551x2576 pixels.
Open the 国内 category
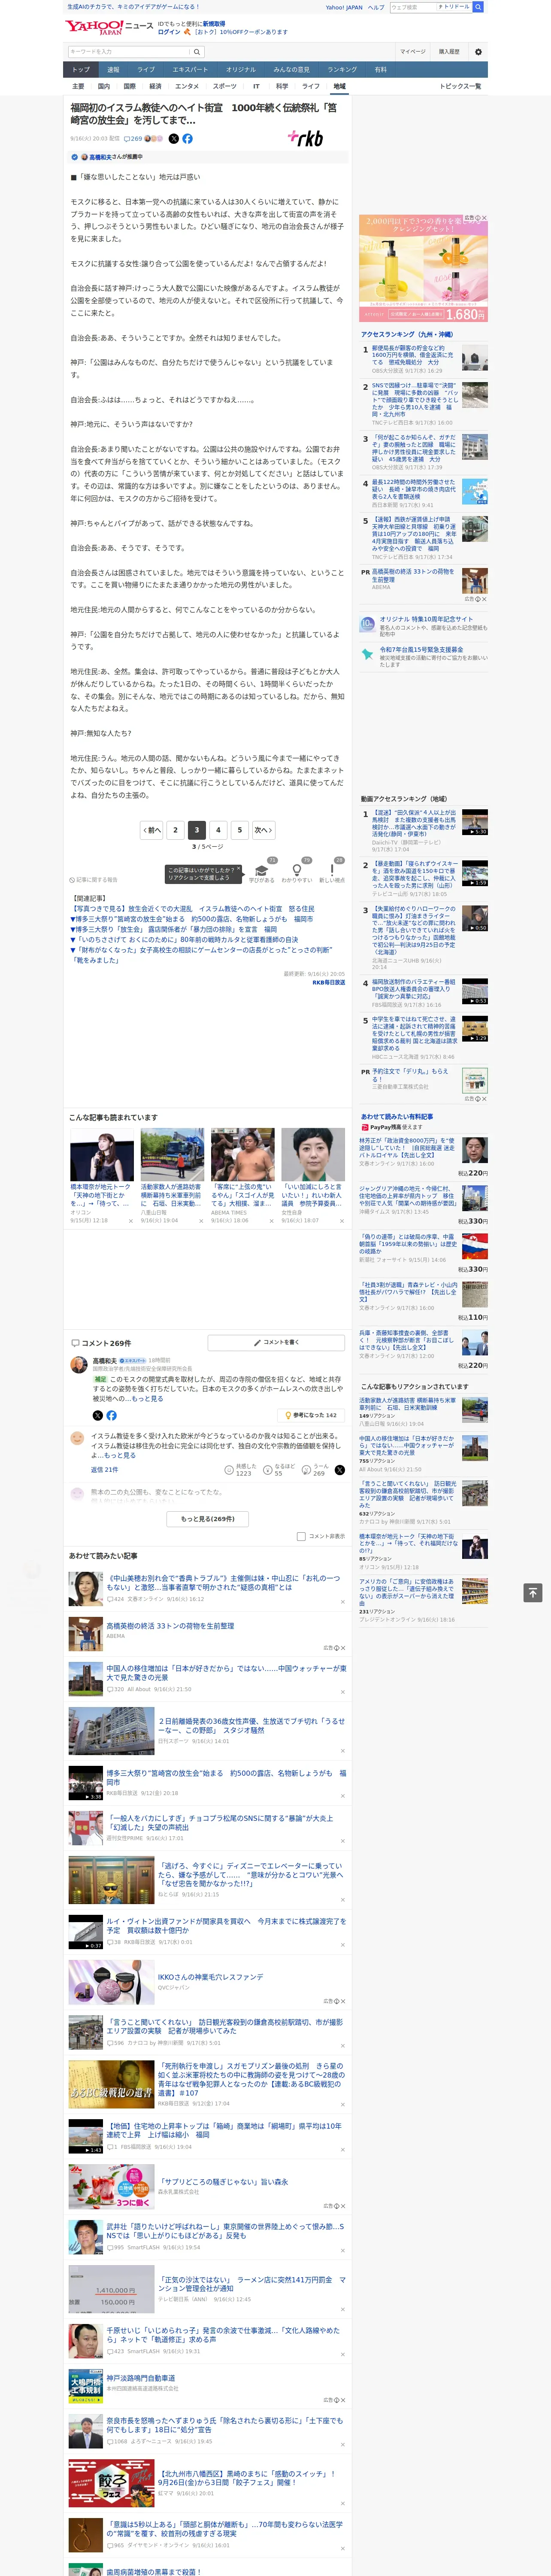point(104,86)
